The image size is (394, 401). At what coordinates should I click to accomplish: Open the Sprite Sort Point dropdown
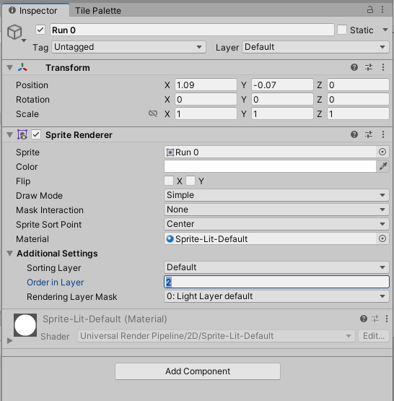pos(276,224)
